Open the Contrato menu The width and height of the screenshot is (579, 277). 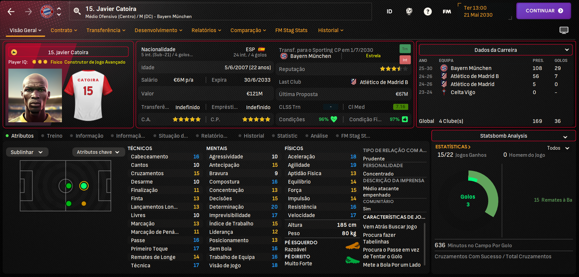click(x=64, y=30)
